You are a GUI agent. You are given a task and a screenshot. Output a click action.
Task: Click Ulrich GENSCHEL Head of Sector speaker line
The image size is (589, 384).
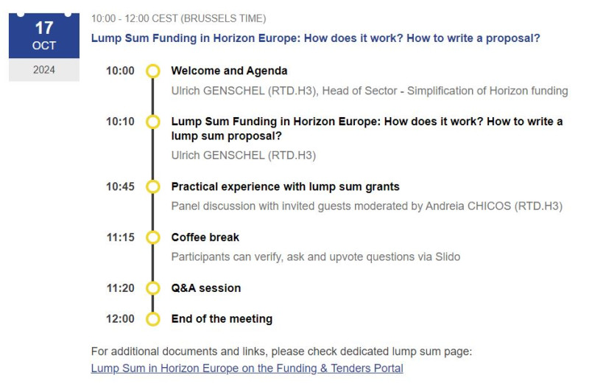(370, 91)
